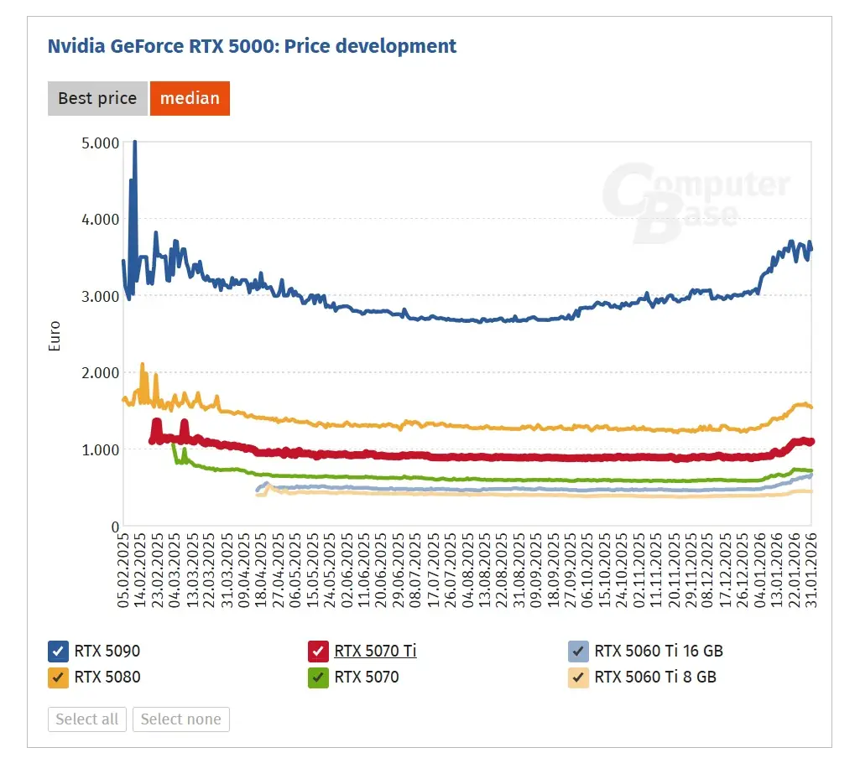
Task: Click the 3.000 y-axis value
Action: pyautogui.click(x=101, y=297)
